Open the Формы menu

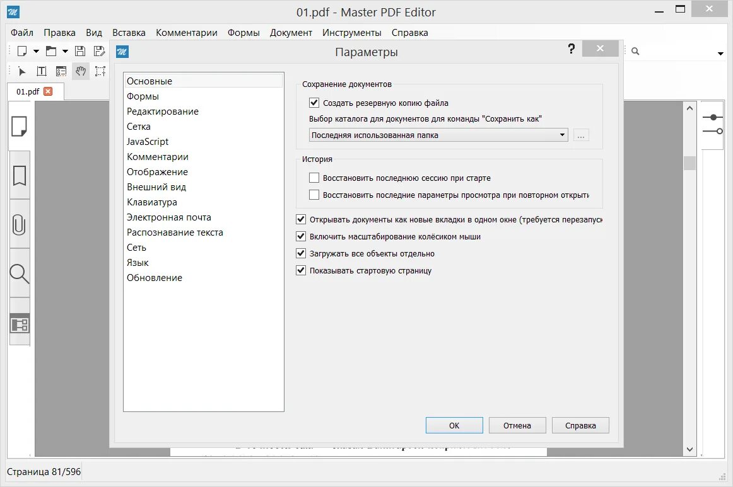[x=243, y=33]
